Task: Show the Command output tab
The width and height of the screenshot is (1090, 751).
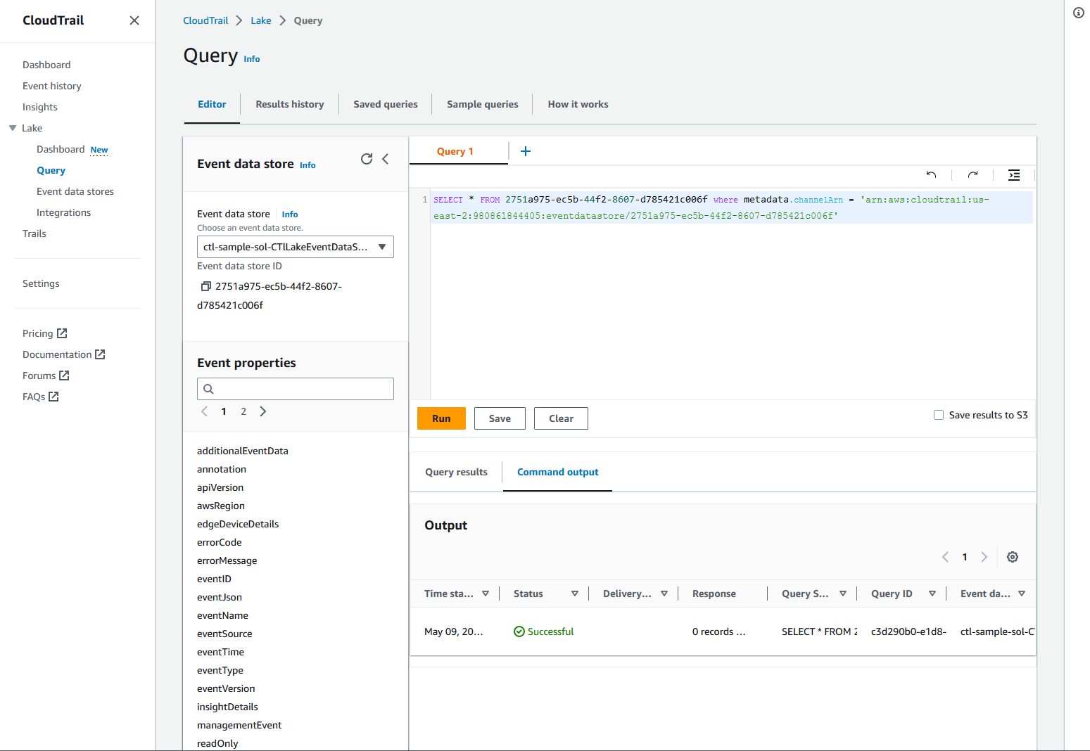Action: (558, 472)
